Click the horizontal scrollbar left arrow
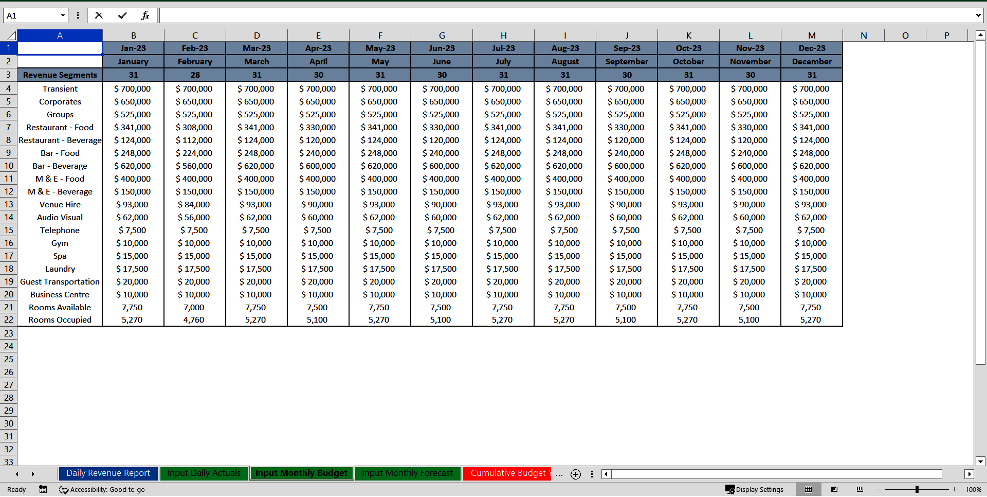The width and height of the screenshot is (987, 497). click(x=606, y=474)
